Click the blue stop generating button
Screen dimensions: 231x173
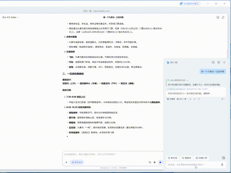[x=160, y=163]
